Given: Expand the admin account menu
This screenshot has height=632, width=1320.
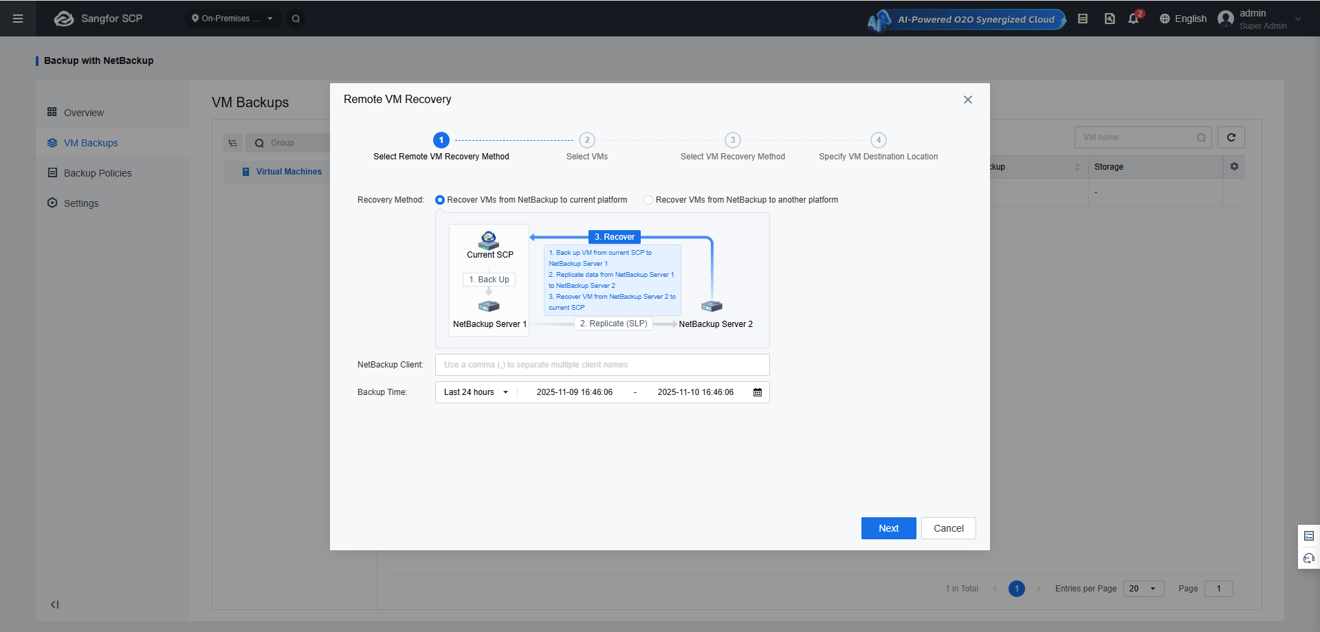Looking at the screenshot, I should 1298,19.
